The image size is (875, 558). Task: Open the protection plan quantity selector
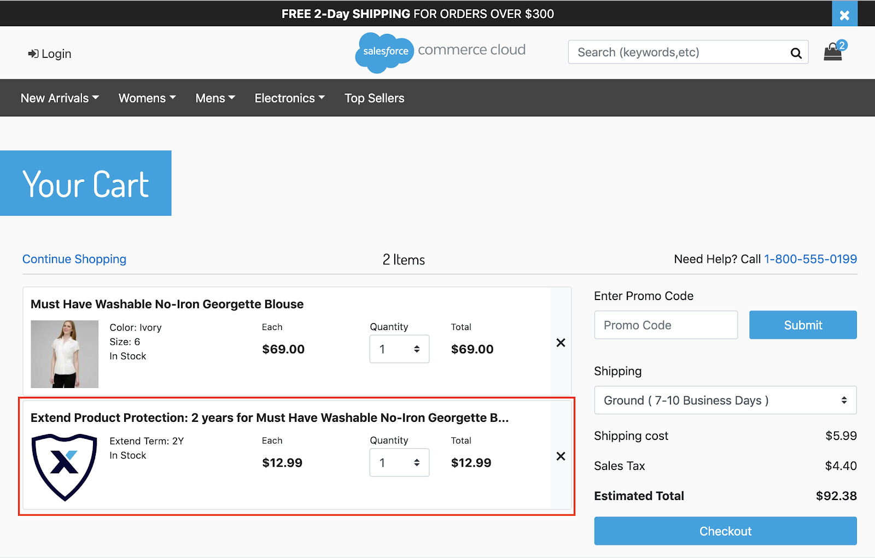coord(399,462)
